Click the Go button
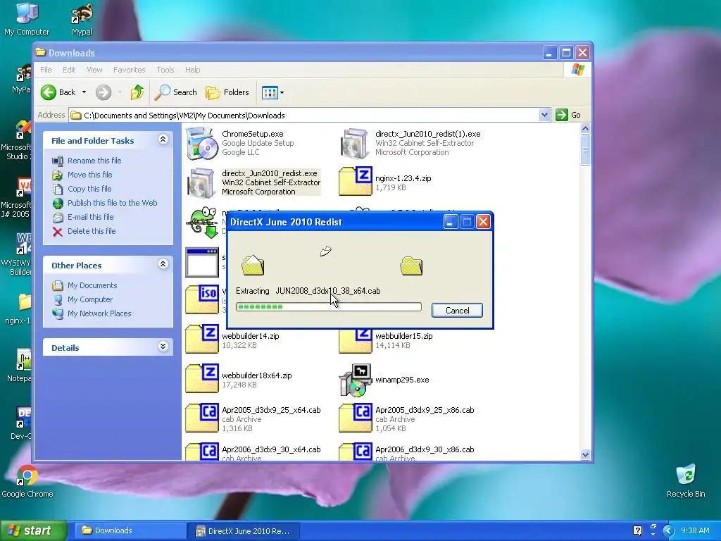Screen dimensions: 721x541 [568, 115]
